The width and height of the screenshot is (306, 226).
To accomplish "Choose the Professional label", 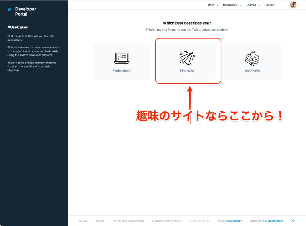I will click(122, 71).
